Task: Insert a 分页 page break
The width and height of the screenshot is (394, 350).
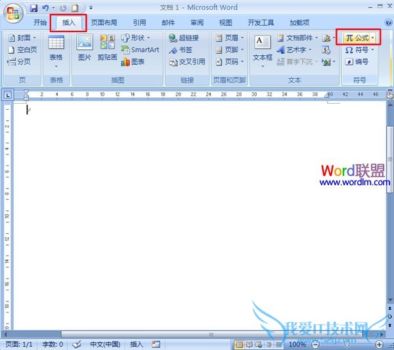Action: point(19,62)
